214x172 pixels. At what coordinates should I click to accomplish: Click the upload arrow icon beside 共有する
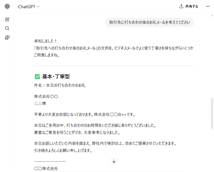click(181, 6)
